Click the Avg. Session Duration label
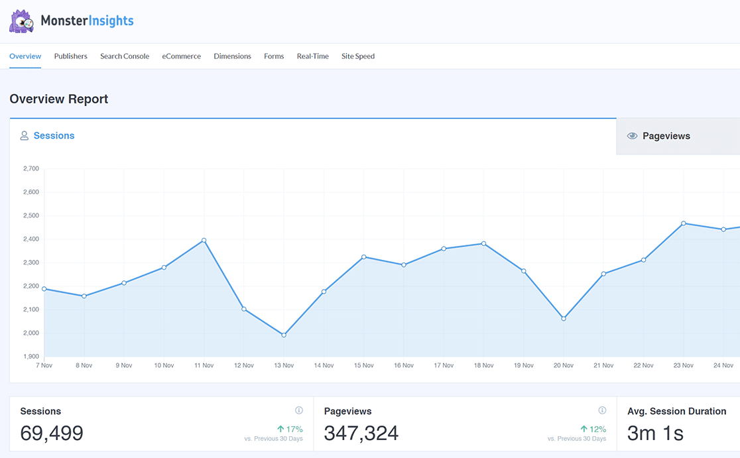 677,412
